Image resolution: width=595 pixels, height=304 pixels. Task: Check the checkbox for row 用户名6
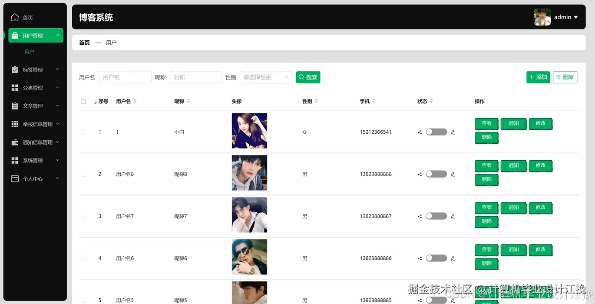pos(83,258)
